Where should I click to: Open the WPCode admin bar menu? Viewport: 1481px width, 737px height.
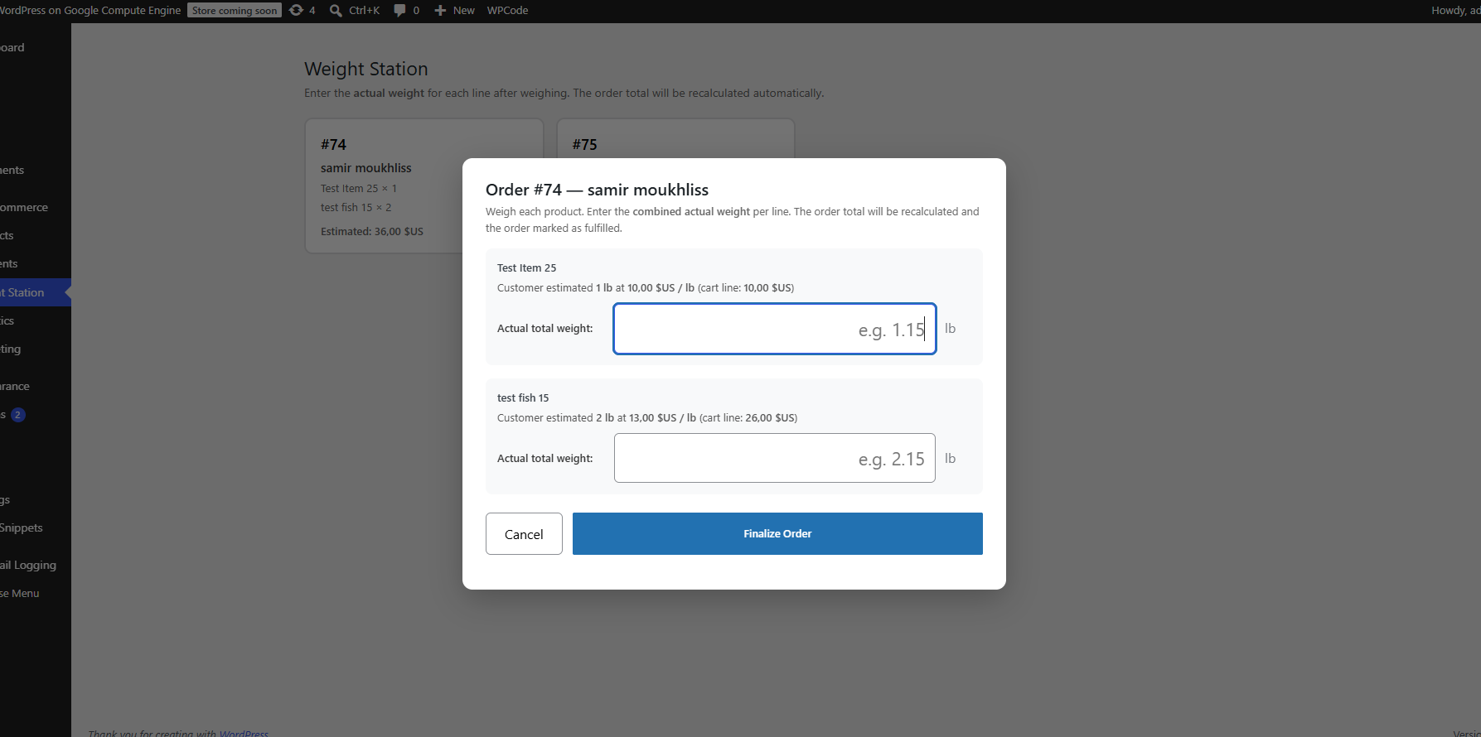[507, 11]
